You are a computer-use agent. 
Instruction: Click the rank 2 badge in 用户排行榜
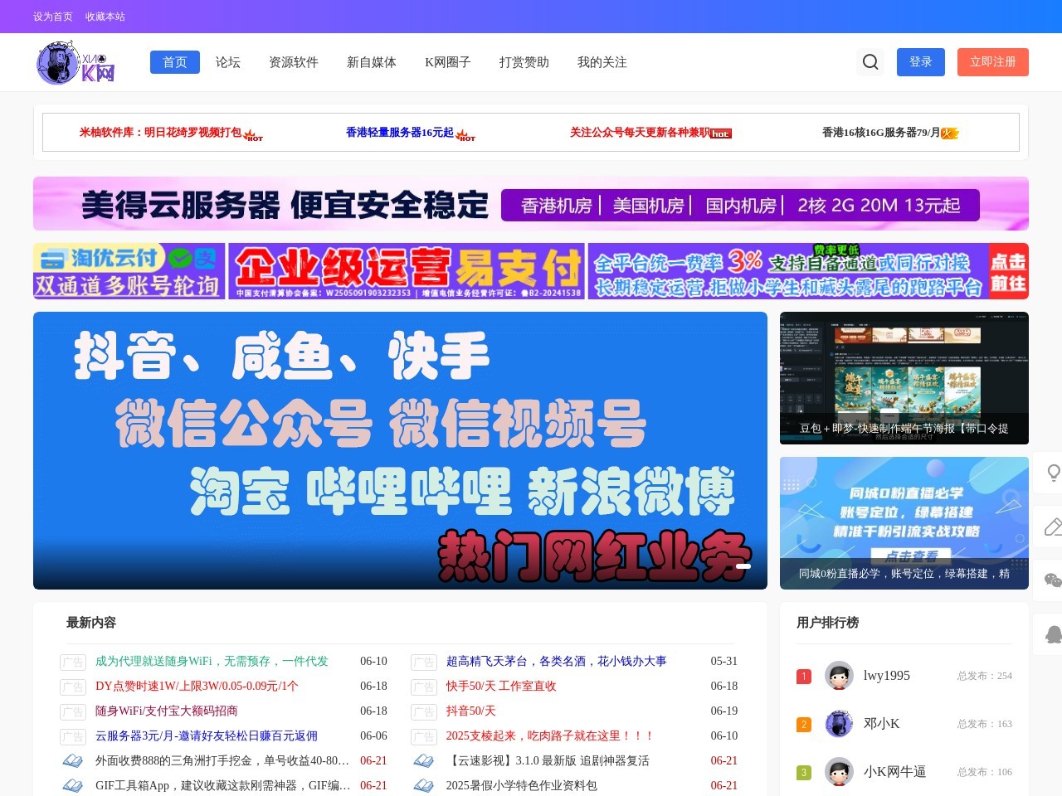[803, 725]
